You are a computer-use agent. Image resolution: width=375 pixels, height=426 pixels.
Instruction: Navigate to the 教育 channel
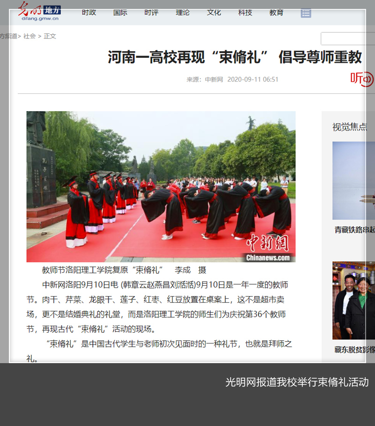point(276,13)
